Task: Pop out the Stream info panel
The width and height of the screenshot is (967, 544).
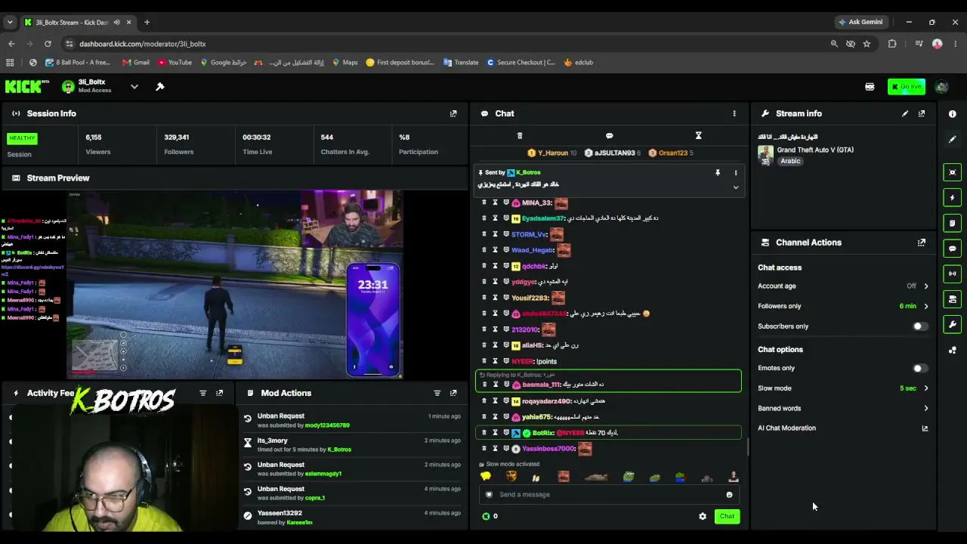Action: [x=922, y=113]
